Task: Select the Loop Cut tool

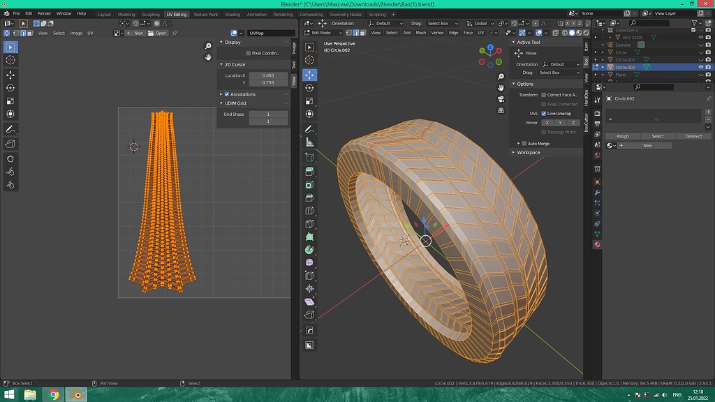Action: coord(309,211)
